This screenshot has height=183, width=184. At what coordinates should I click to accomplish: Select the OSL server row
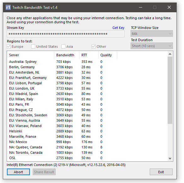coord(62,158)
